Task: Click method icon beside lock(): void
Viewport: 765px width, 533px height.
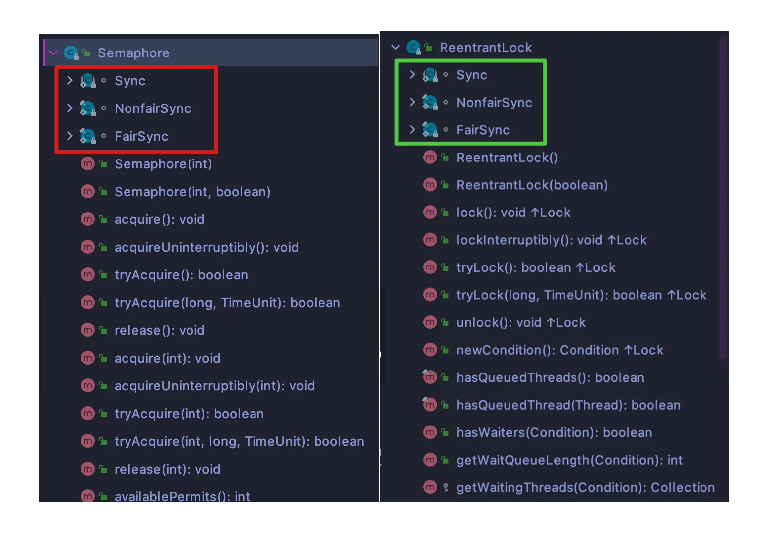Action: pos(430,213)
